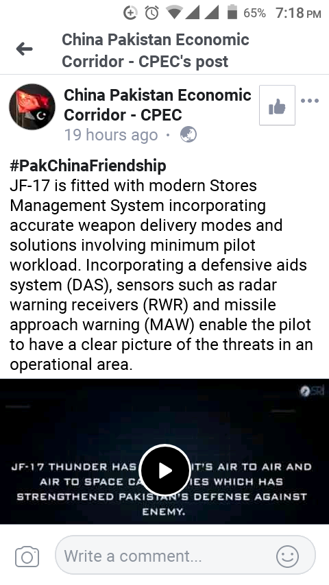
Task: Tap the video caption subtitle text area
Action: click(164, 489)
